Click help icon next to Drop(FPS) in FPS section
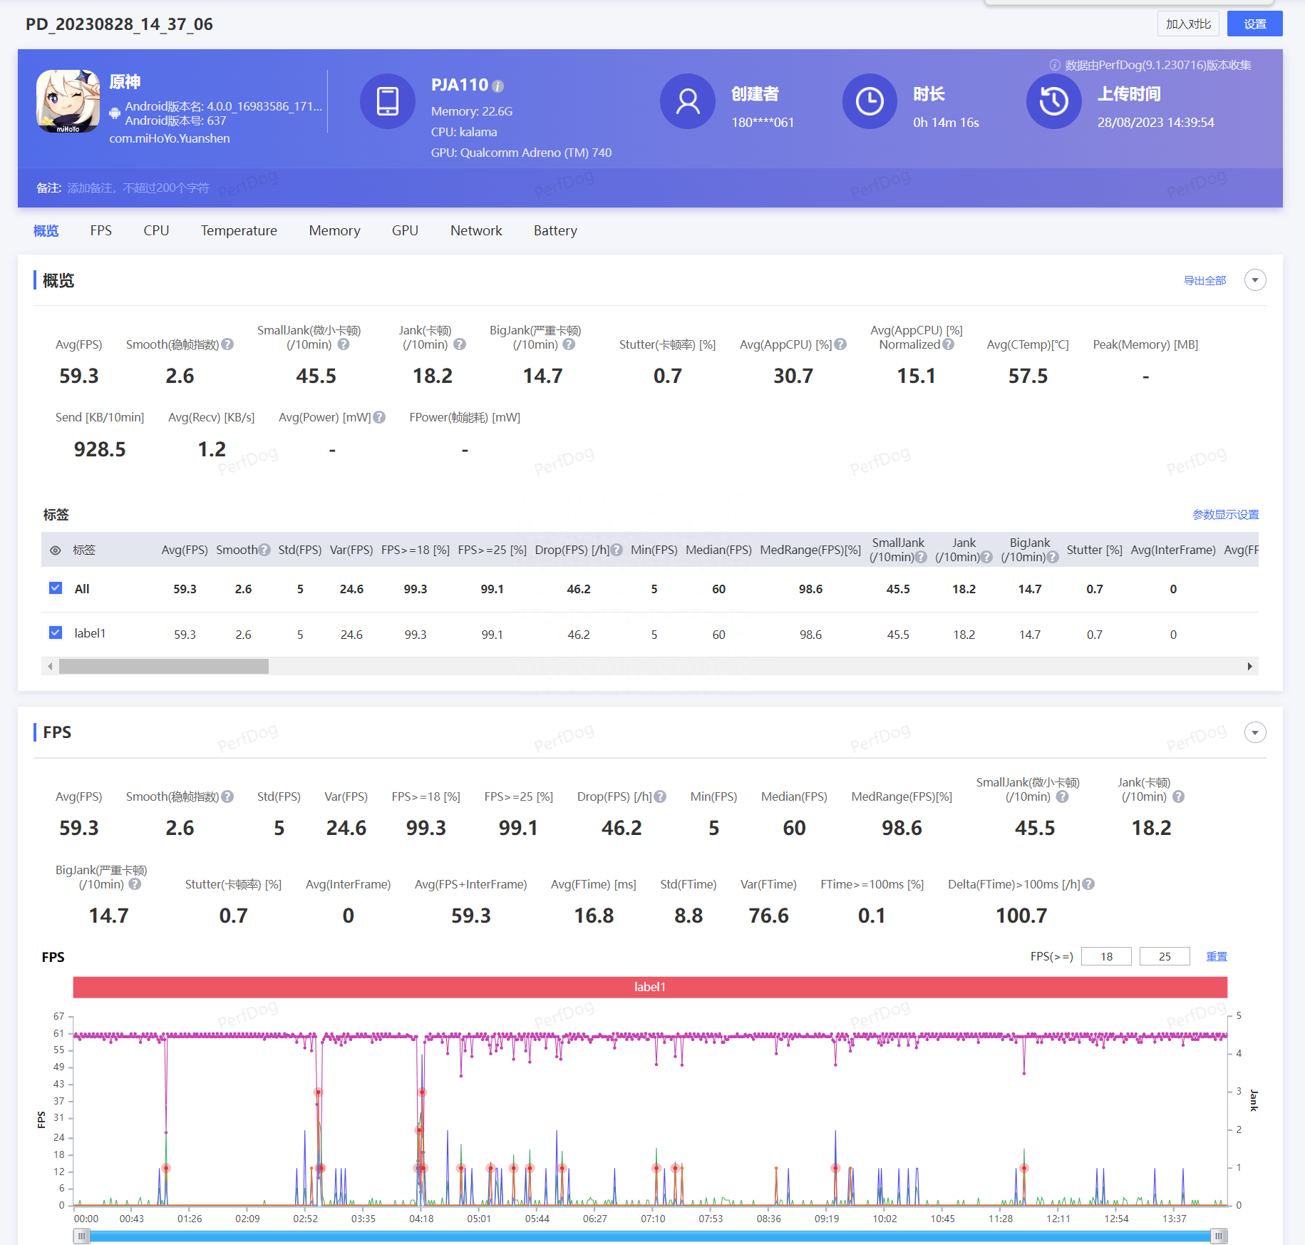This screenshot has width=1305, height=1245. [x=660, y=796]
